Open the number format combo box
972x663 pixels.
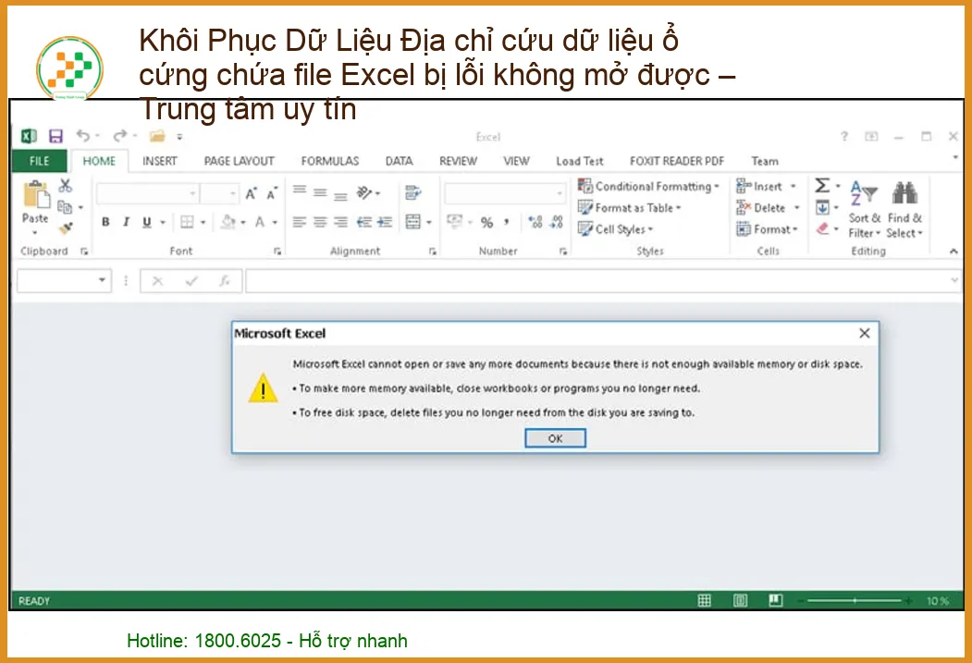click(505, 194)
